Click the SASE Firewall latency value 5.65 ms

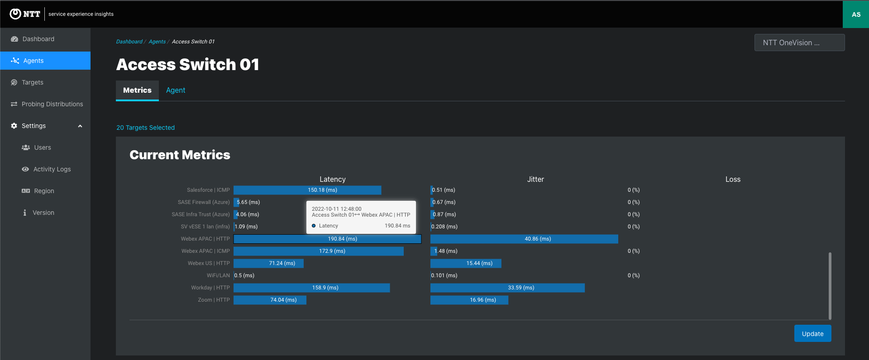(248, 202)
